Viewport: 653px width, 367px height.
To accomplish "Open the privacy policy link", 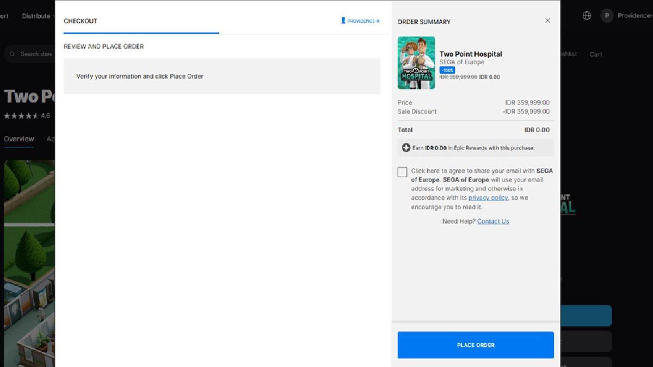I will coord(488,198).
